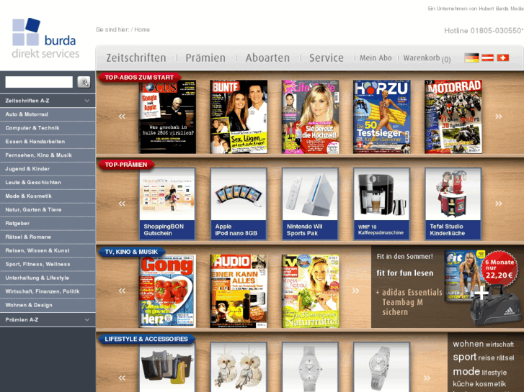This screenshot has height=392, width=524.
Task: Open the Prämien menu
Action: (205, 58)
